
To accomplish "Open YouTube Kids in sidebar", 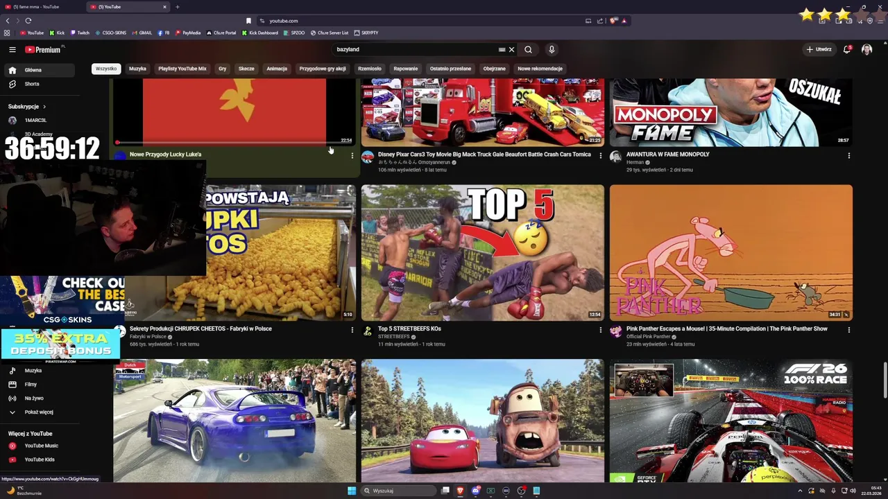I will [x=39, y=459].
